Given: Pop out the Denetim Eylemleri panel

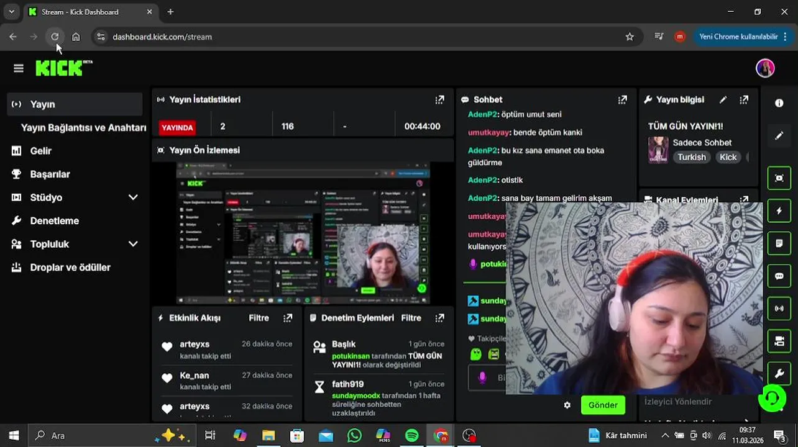Looking at the screenshot, I should 440,318.
